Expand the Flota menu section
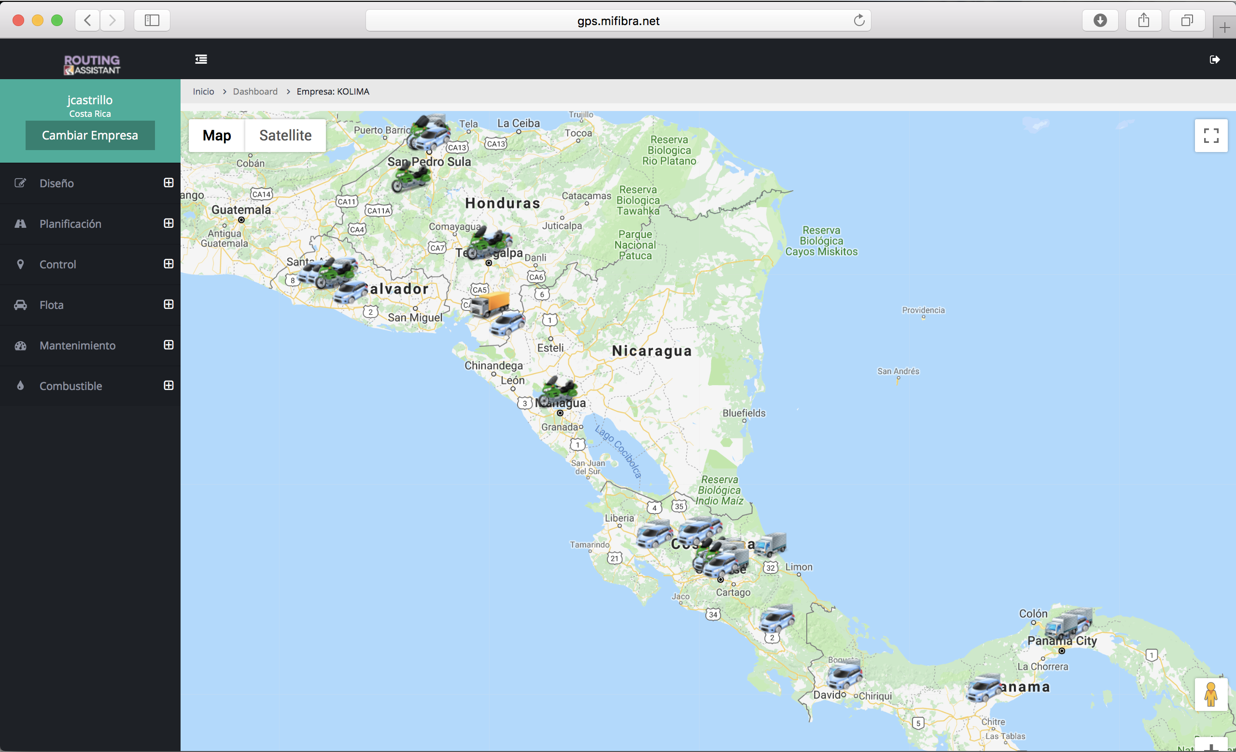 [169, 304]
